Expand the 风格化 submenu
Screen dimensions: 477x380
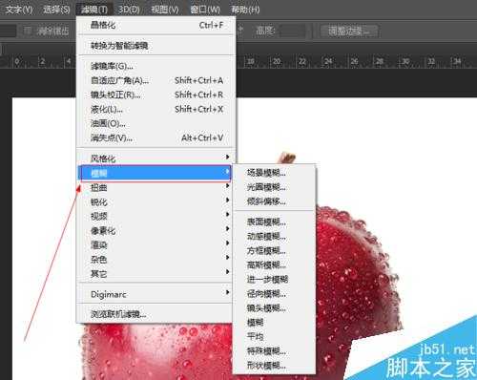click(156, 158)
